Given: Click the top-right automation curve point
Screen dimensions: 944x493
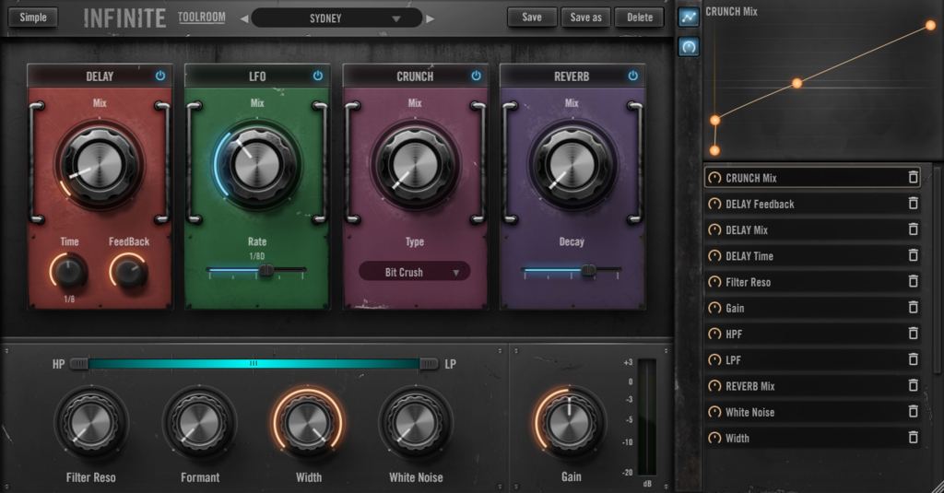Looking at the screenshot, I should click(931, 25).
